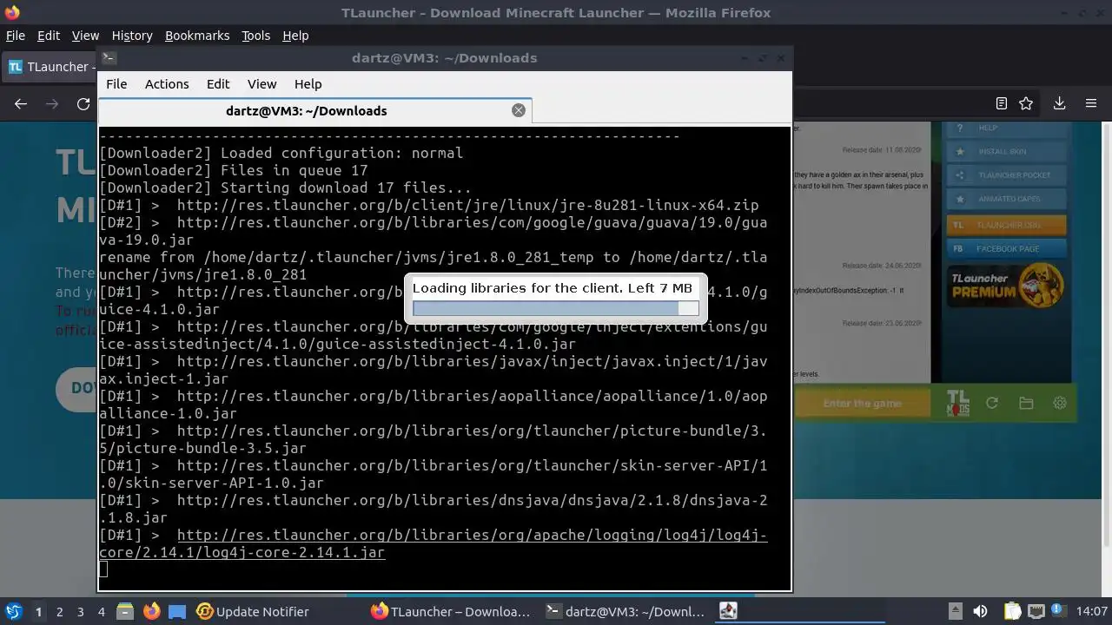Click the terminal cursor prompt

(103, 569)
